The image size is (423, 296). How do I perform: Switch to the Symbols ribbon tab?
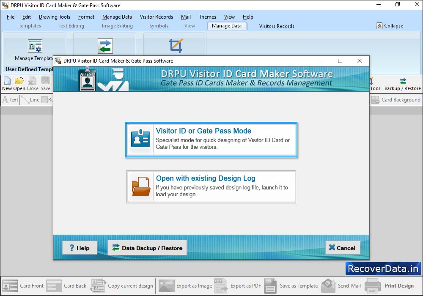(x=159, y=26)
